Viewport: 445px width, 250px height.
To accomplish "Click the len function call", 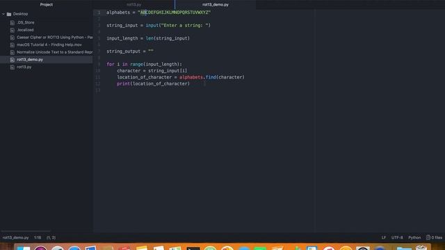I will click(x=149, y=38).
